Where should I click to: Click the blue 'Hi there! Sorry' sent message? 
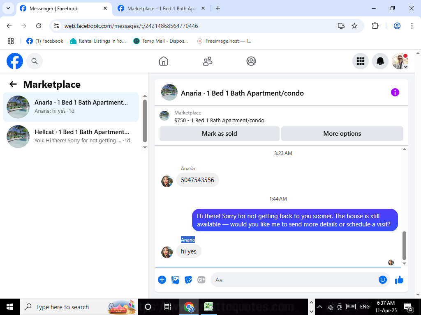click(x=295, y=220)
